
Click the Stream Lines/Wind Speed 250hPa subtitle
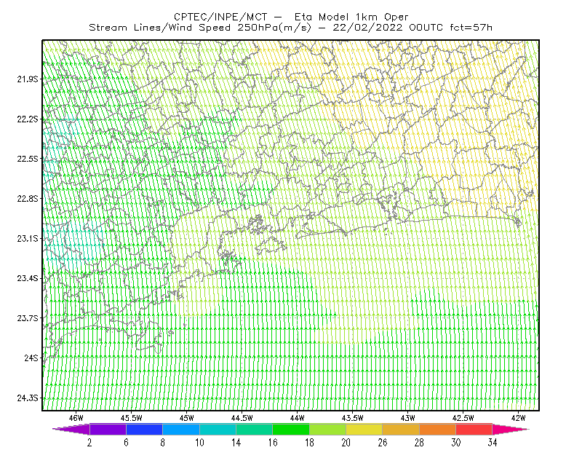click(290, 28)
